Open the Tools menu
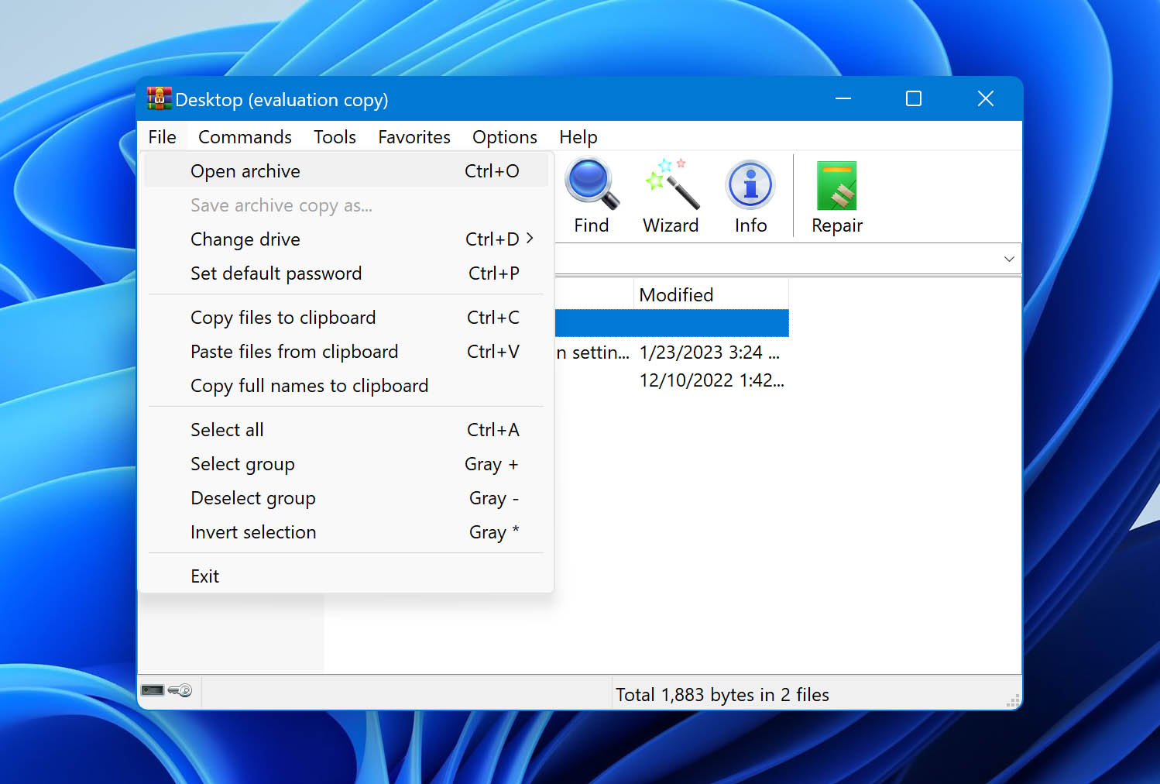The image size is (1160, 784). 335,137
